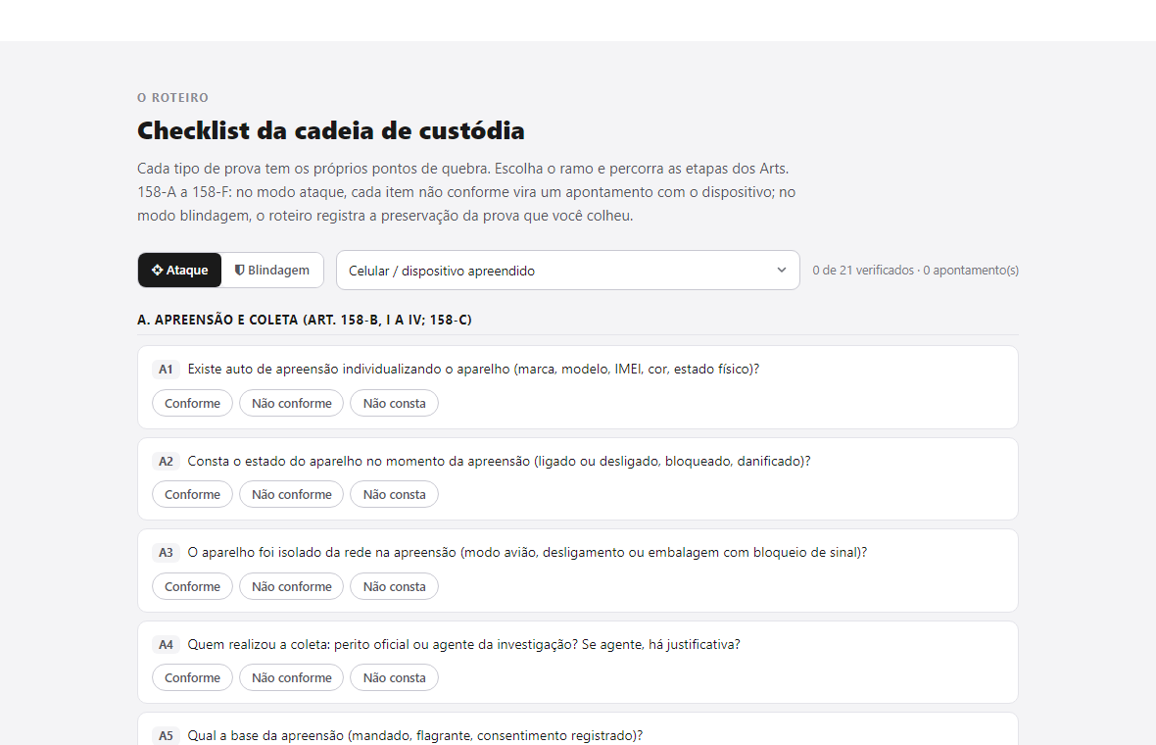The height and width of the screenshot is (745, 1156).
Task: Click the A3 question about isolamento da rede
Action: (527, 553)
